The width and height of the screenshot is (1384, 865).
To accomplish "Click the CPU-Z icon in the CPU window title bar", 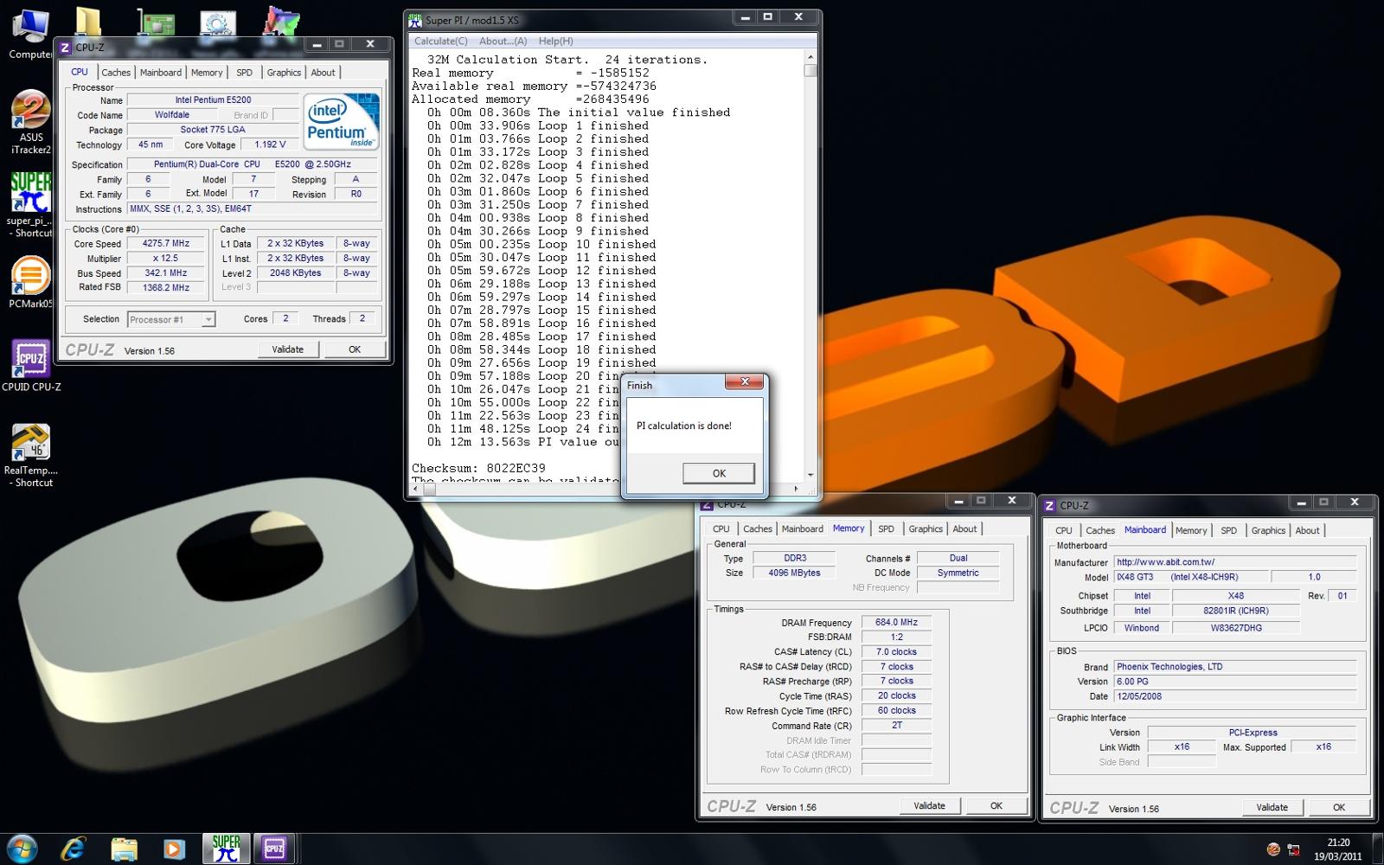I will coord(65,48).
